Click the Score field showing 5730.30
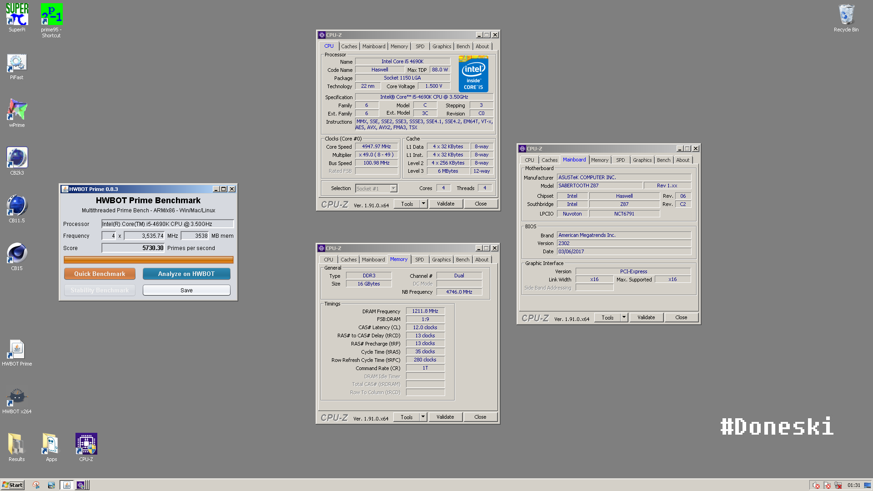Image resolution: width=873 pixels, height=491 pixels. pos(133,248)
